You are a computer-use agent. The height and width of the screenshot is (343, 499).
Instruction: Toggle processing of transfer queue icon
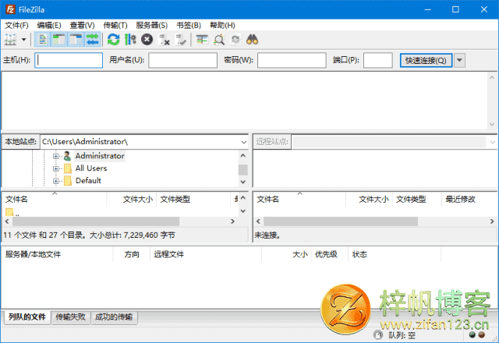[130, 40]
